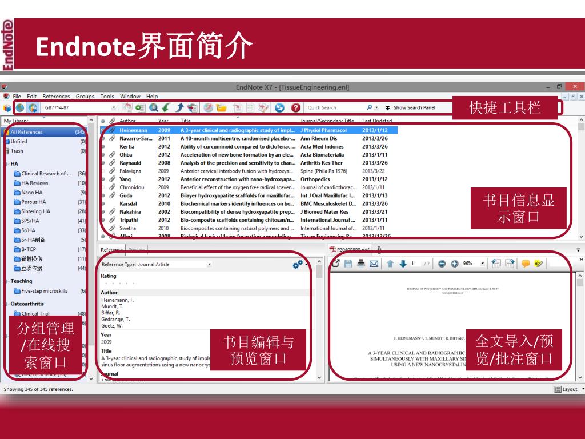Select the P20400800.pdf tab
The height and width of the screenshot is (439, 585).
[350, 249]
